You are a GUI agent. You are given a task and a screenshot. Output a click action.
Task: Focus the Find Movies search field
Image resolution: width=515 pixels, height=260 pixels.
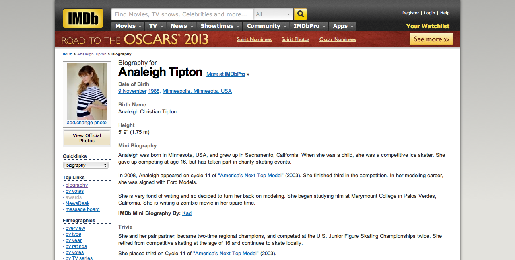(182, 14)
